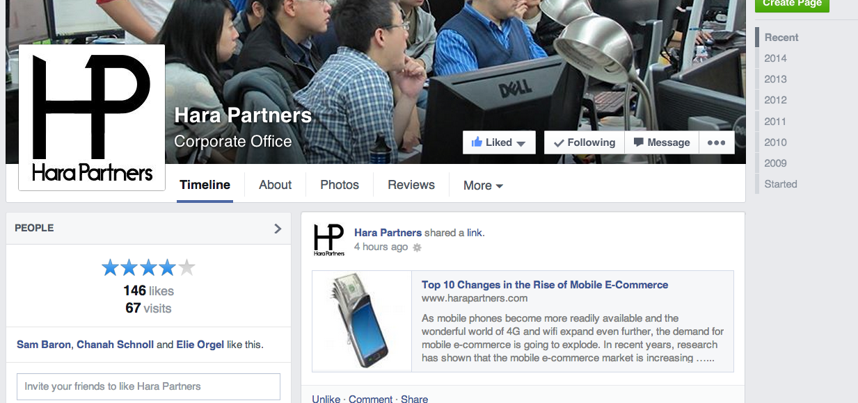Image resolution: width=858 pixels, height=403 pixels.
Task: Expand the More tab dropdown
Action: [x=483, y=186]
